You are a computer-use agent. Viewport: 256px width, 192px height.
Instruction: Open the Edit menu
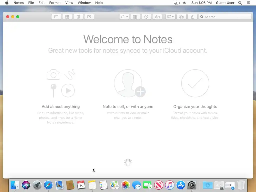pyautogui.click(x=42, y=3)
